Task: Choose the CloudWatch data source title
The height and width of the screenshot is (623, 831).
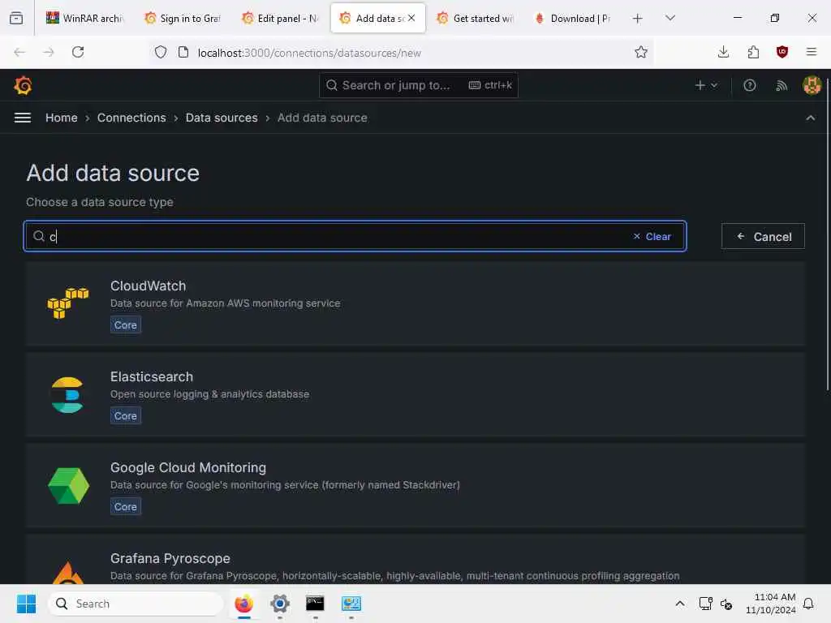Action: tap(148, 286)
